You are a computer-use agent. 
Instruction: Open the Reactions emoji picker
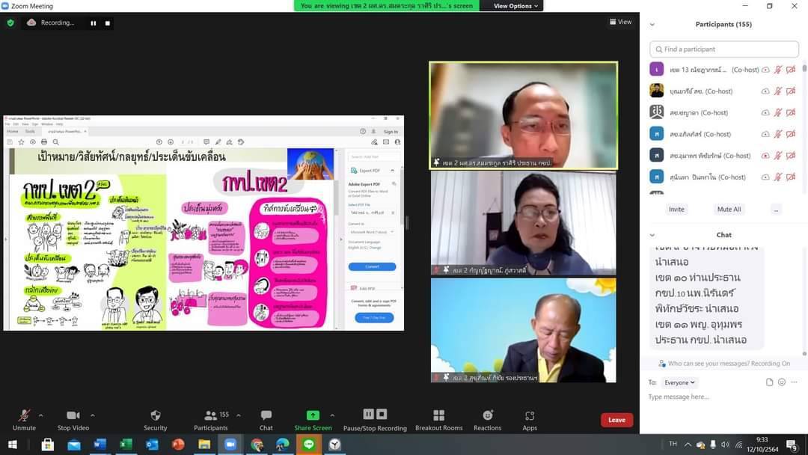[x=487, y=416]
